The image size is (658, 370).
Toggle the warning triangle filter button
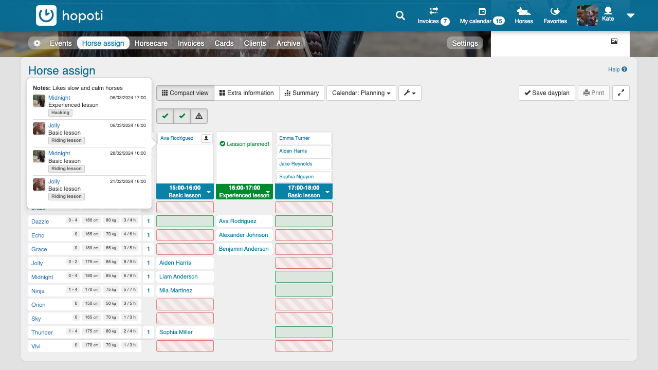(x=199, y=116)
